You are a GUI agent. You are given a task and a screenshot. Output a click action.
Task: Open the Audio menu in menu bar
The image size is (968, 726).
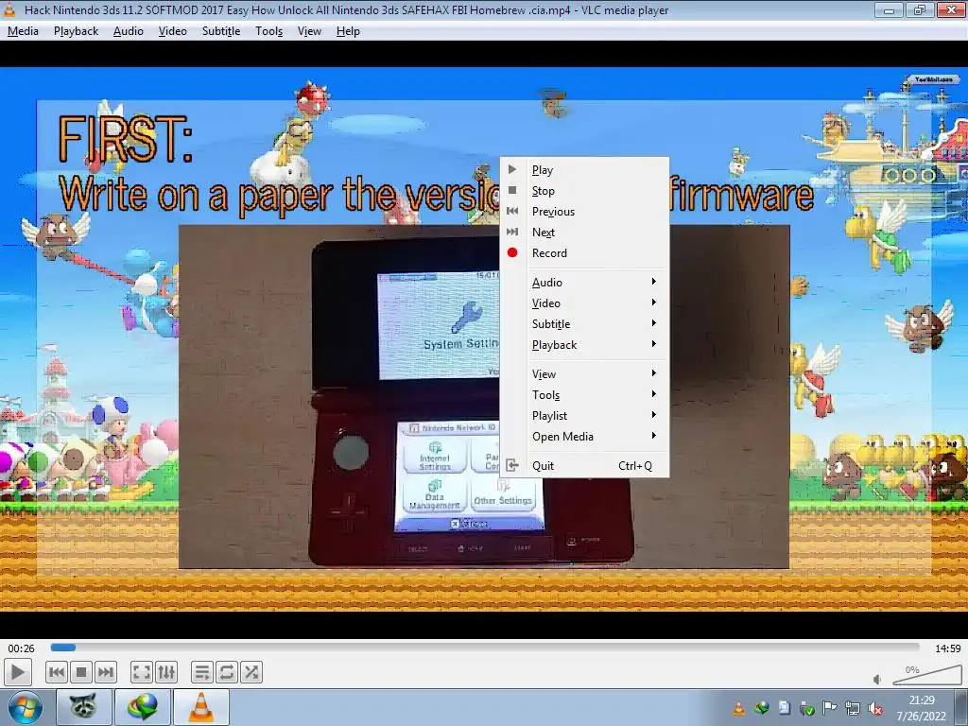point(129,31)
